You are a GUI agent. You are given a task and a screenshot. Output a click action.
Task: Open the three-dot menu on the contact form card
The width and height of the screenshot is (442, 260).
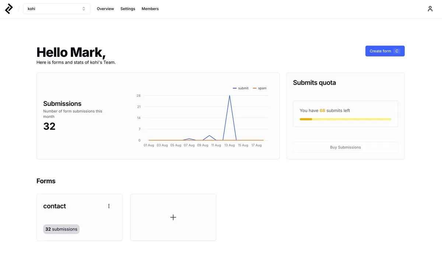(109, 206)
